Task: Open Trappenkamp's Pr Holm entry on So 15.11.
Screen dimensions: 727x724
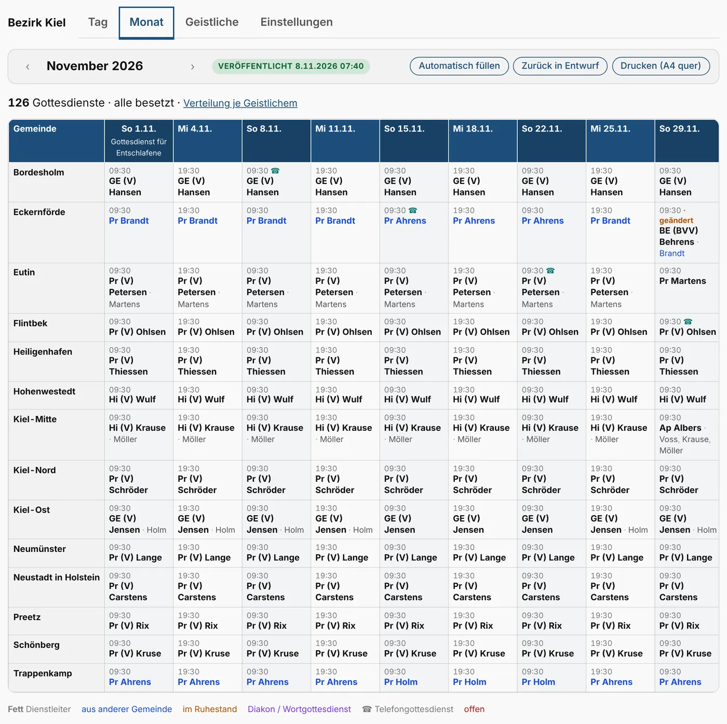Action: pos(401,682)
